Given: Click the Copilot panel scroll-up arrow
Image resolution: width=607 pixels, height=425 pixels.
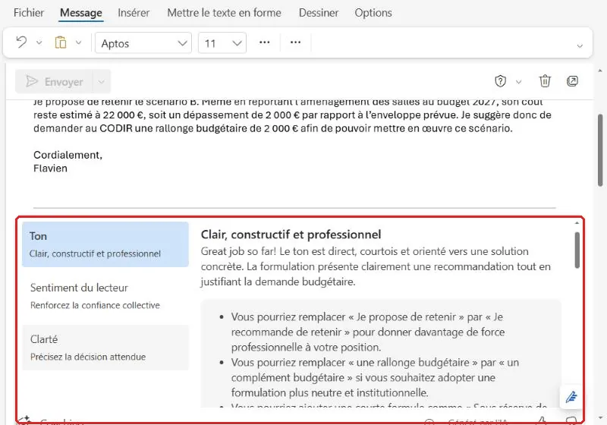Looking at the screenshot, I should pyautogui.click(x=577, y=223).
